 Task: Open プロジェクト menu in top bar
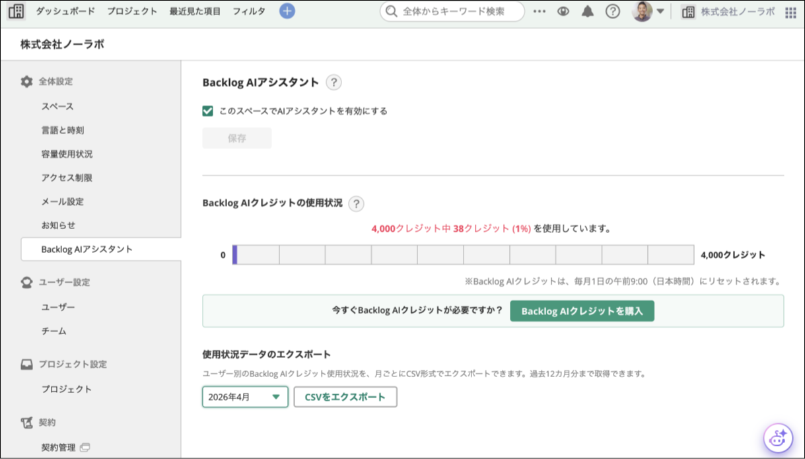[131, 11]
